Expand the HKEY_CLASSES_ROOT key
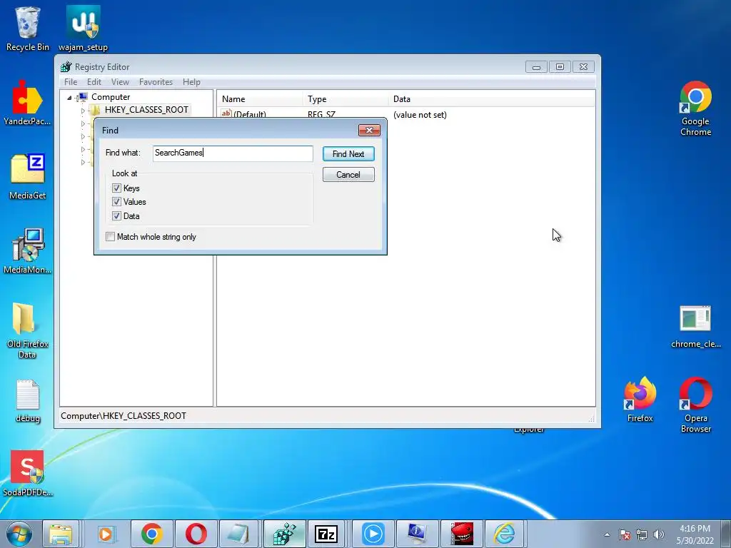This screenshot has width=731, height=548. (x=83, y=111)
